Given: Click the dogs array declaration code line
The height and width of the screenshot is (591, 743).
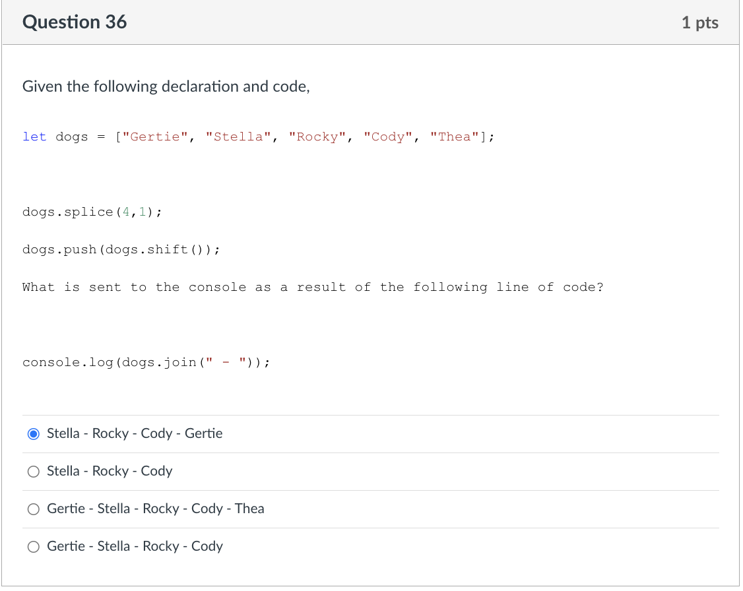Looking at the screenshot, I should [257, 137].
